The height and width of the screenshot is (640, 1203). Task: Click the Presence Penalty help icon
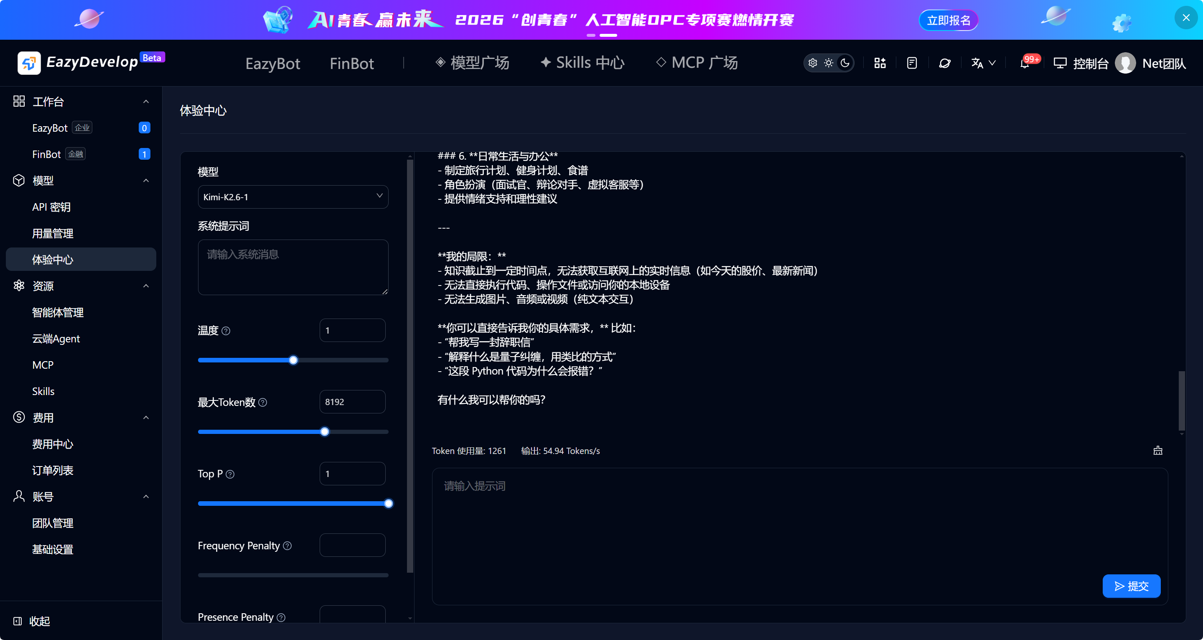pyautogui.click(x=281, y=617)
